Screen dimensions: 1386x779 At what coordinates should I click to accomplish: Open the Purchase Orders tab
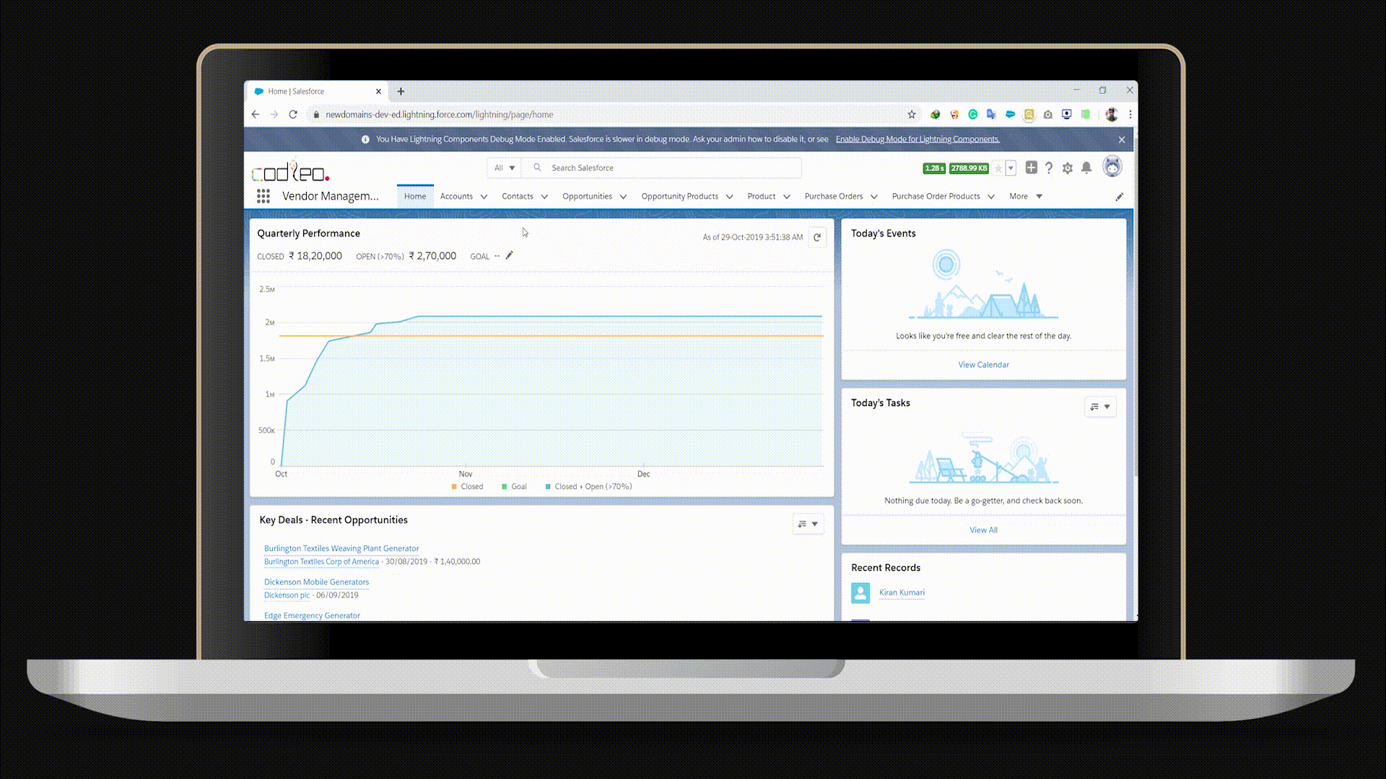point(834,196)
